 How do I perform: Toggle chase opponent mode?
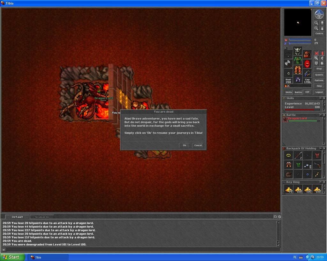coord(322,58)
